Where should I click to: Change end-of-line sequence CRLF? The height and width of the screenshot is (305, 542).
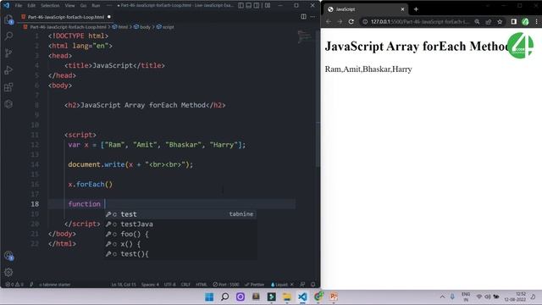point(185,285)
